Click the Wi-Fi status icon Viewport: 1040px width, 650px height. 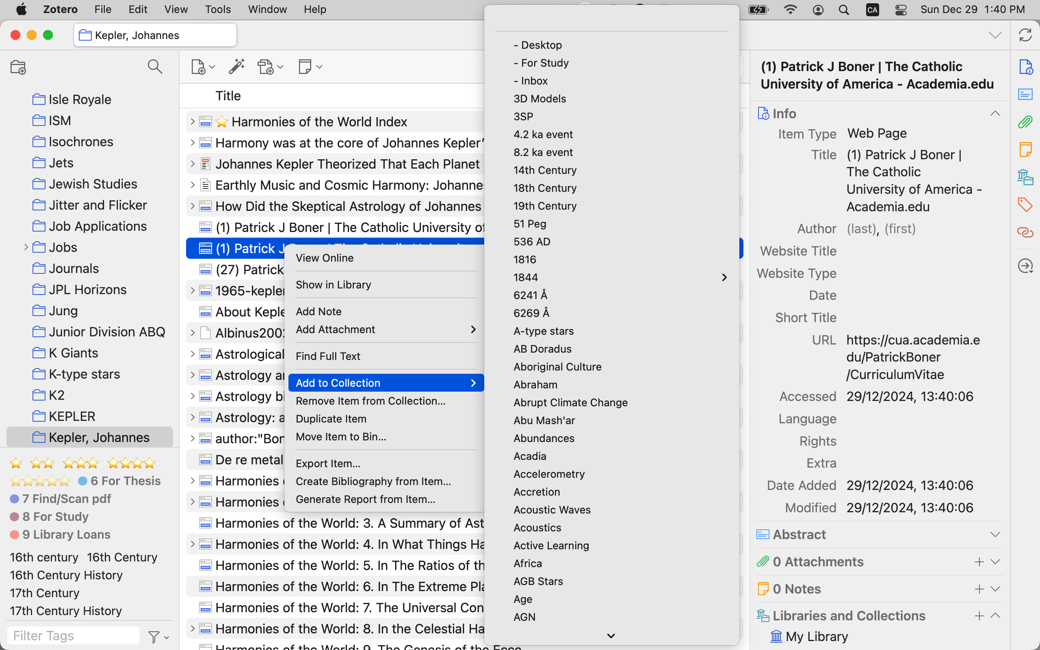coord(790,9)
